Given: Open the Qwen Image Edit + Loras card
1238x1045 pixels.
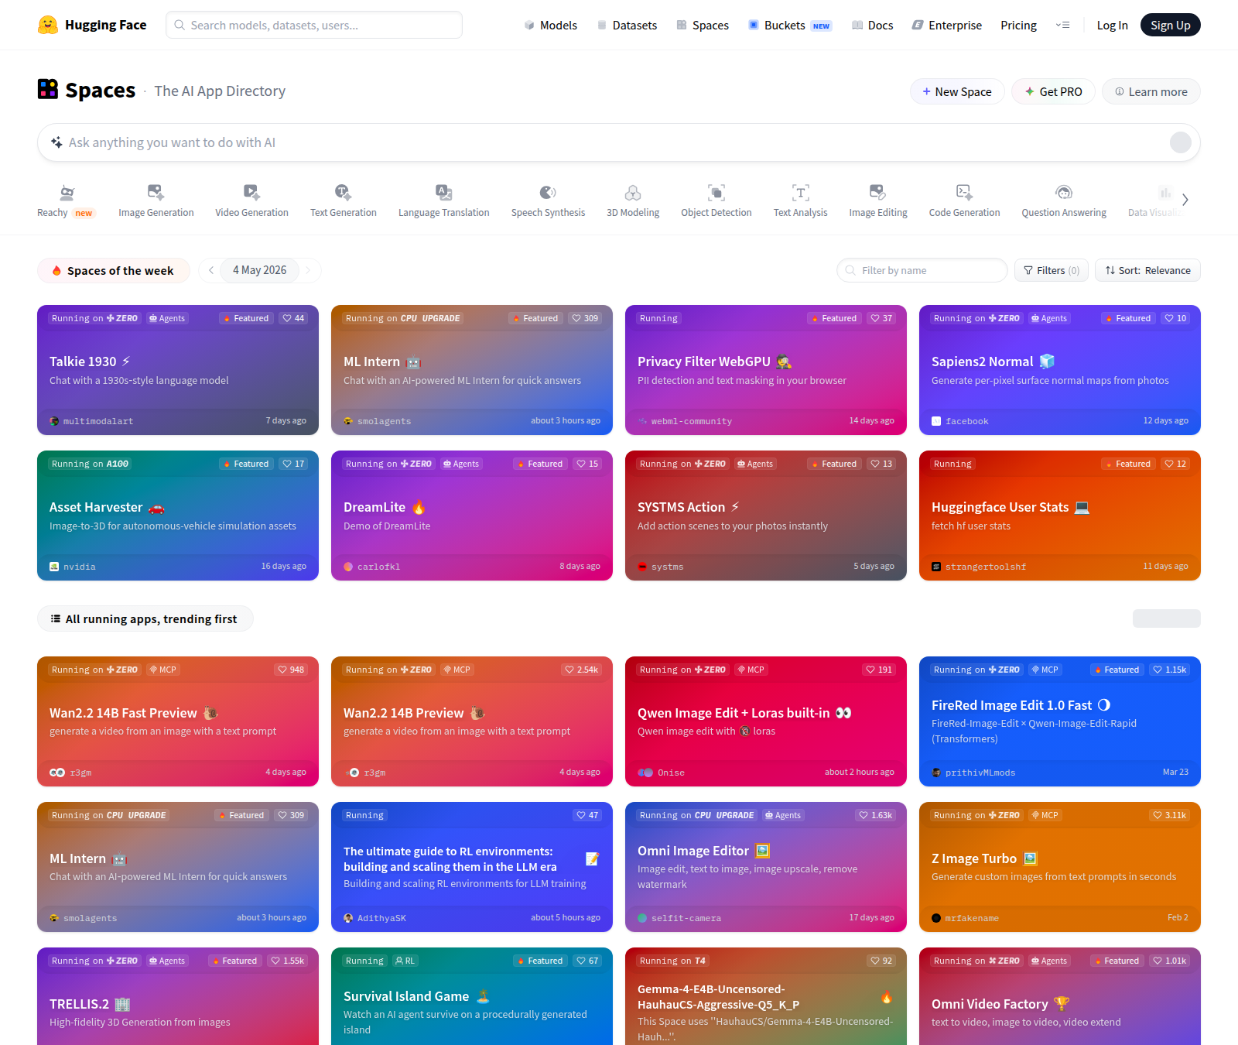Looking at the screenshot, I should [x=766, y=721].
